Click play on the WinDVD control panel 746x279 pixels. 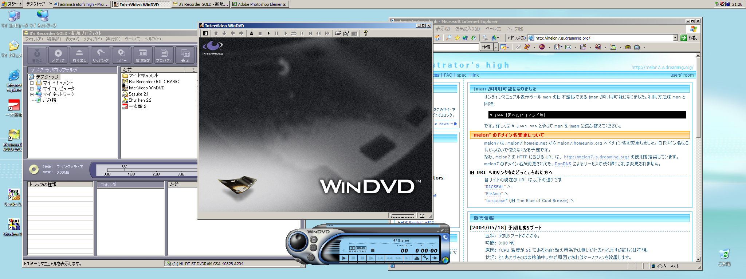344,258
